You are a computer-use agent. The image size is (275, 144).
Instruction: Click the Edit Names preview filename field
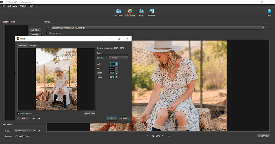point(27,136)
